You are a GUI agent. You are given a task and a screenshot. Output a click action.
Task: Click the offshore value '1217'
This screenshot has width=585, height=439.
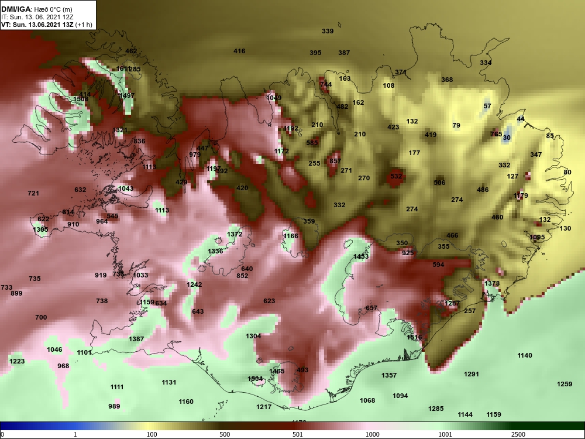pyautogui.click(x=264, y=407)
